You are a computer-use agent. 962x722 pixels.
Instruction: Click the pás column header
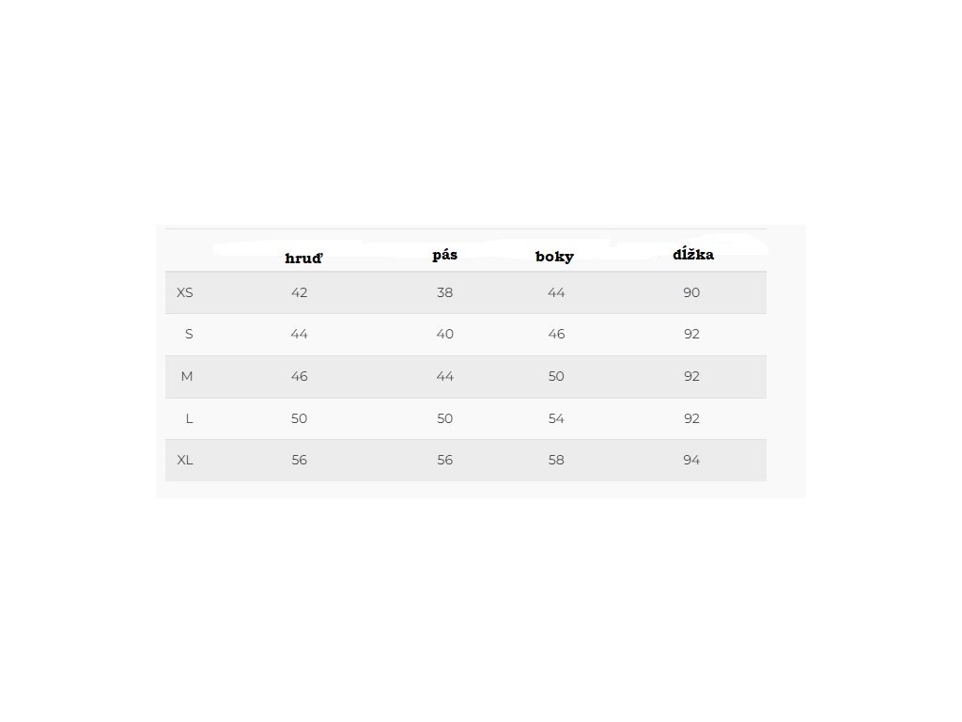445,256
